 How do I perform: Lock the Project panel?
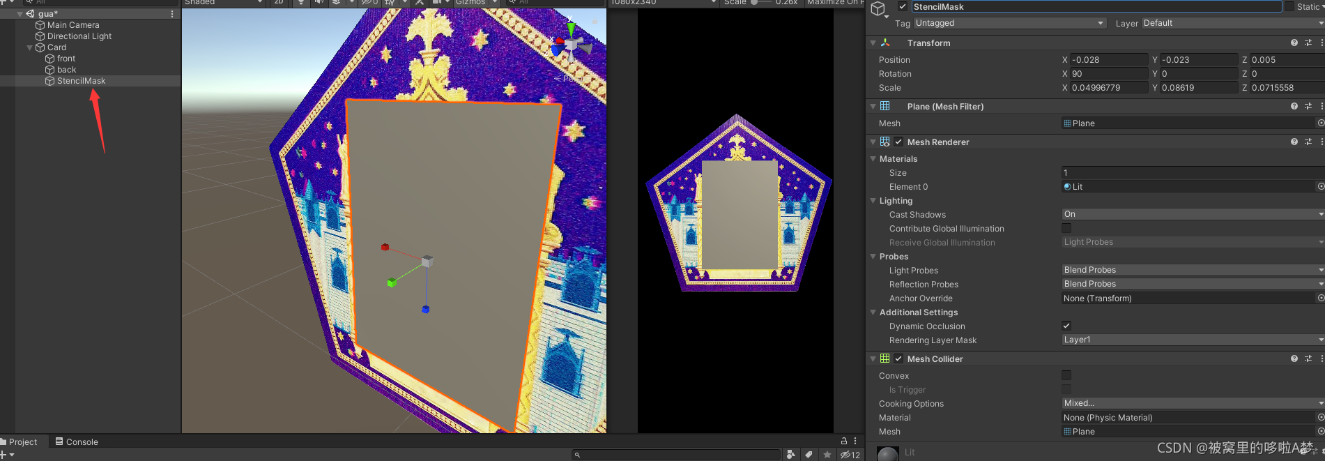(844, 441)
